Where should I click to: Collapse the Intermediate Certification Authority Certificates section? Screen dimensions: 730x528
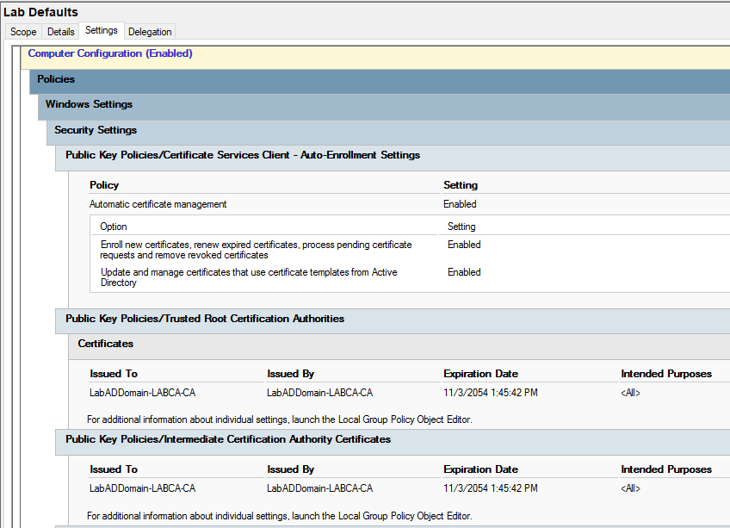pos(228,439)
